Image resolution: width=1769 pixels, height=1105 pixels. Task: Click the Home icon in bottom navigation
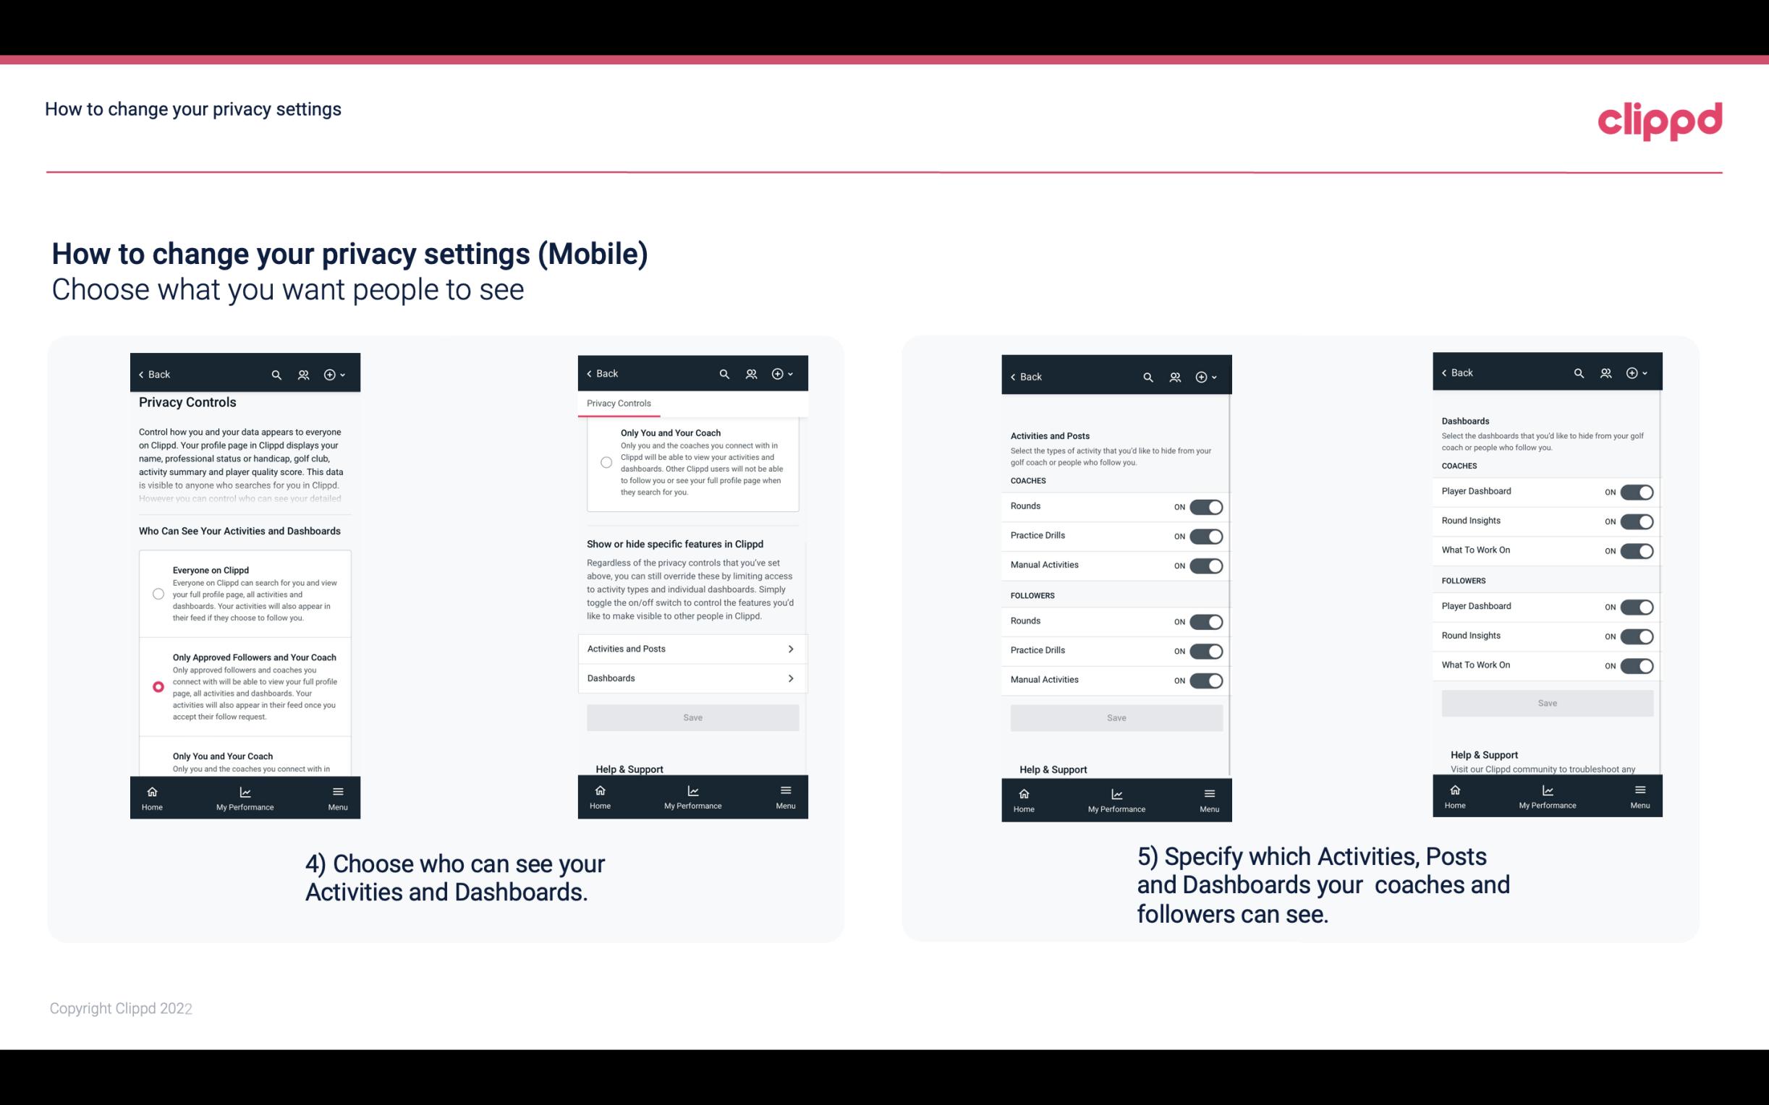[151, 790]
